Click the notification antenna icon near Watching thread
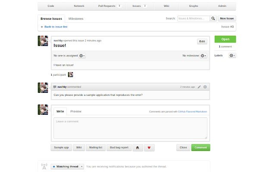This screenshot has width=276, height=172. pos(44,166)
